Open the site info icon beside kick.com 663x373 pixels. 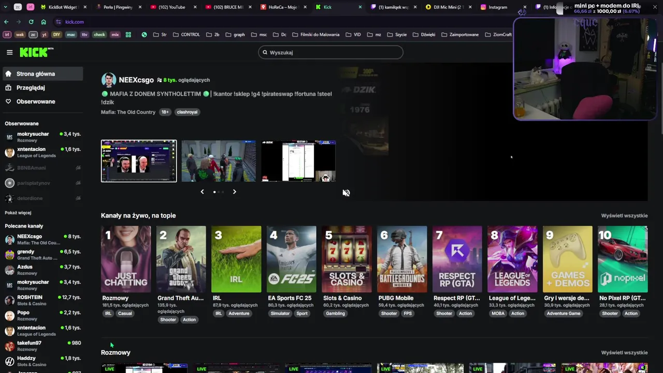[59, 22]
